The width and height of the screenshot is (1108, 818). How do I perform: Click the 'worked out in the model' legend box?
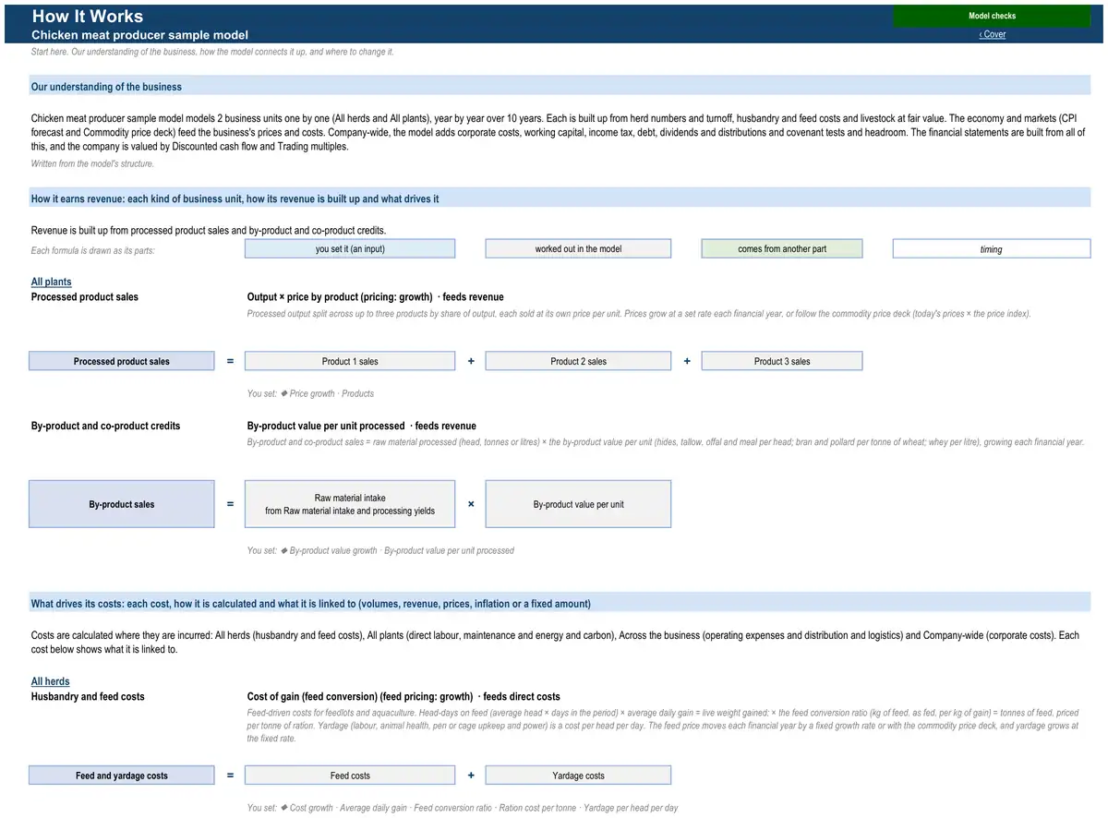[578, 248]
